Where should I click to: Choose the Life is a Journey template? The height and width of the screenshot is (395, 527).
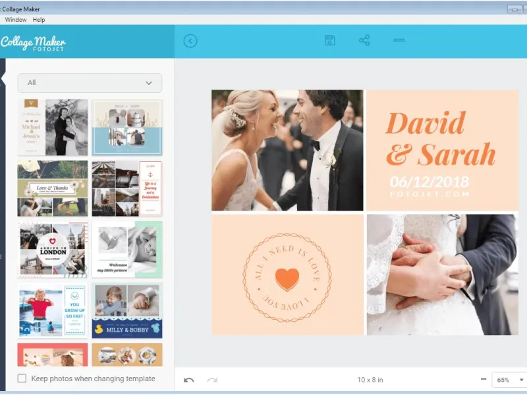point(127,188)
